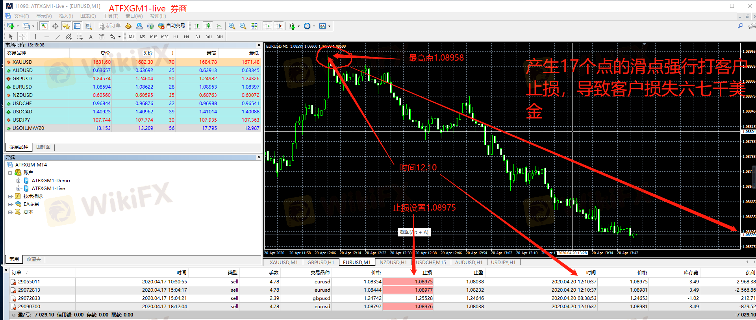This screenshot has height=320, width=756.
Task: Open the Strategy Tester icon
Action: pyautogui.click(x=89, y=26)
